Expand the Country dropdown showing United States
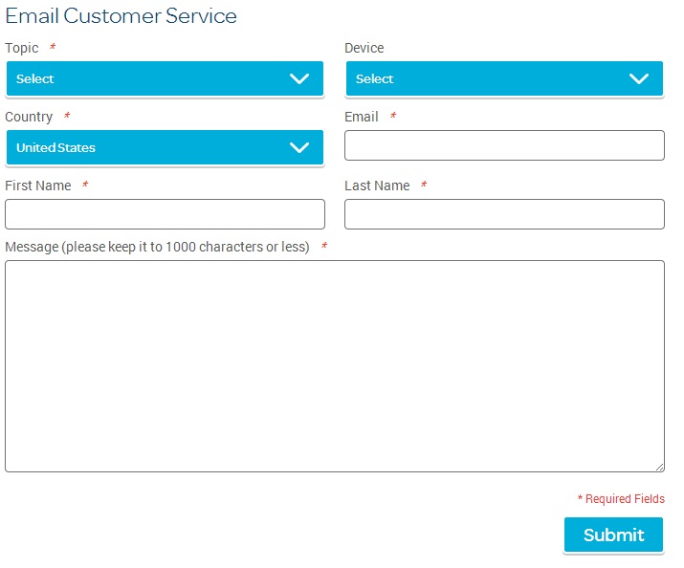 click(x=165, y=147)
